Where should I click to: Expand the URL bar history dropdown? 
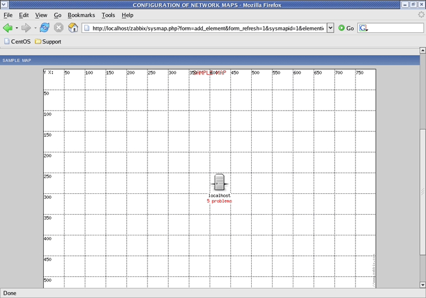(330, 28)
